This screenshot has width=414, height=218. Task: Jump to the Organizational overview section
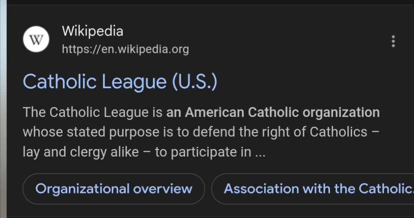(x=114, y=188)
